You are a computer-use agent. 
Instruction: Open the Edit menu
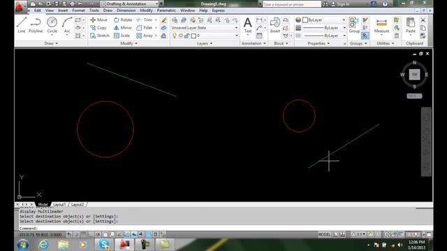click(38, 10)
